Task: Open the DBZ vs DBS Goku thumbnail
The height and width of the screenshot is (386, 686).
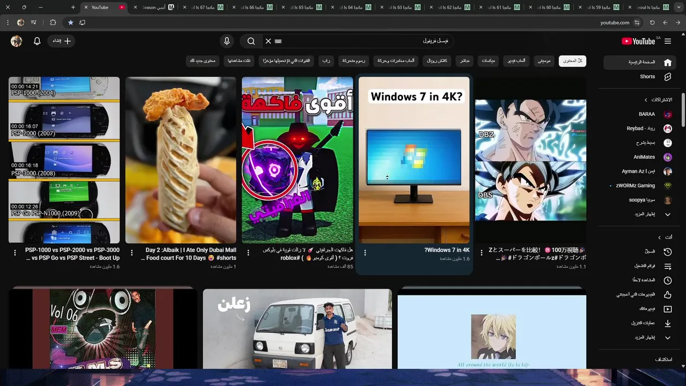Action: coord(531,160)
